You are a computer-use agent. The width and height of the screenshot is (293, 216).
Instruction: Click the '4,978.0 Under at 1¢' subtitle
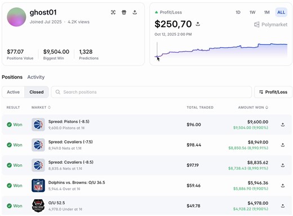tap(65, 209)
